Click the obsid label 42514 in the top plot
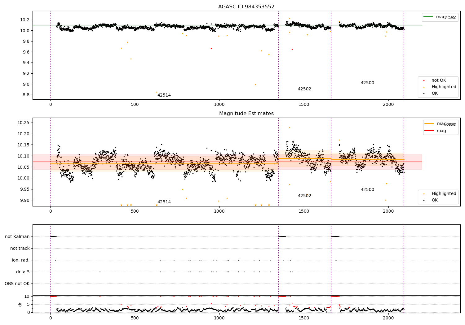 (x=164, y=95)
